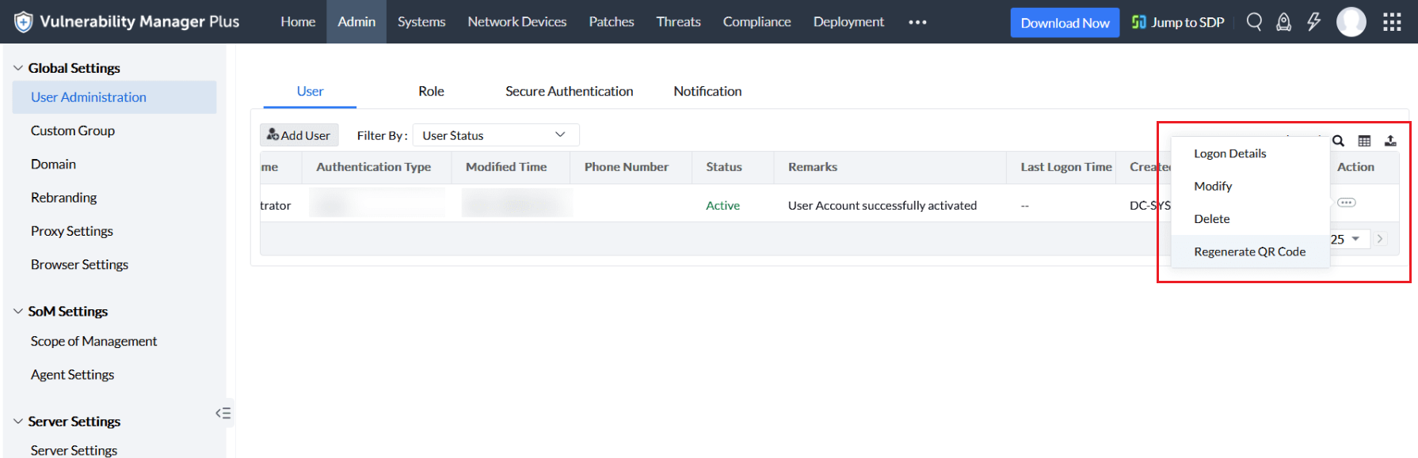Open Custom Group in the sidebar
Viewport: 1418px width, 458px height.
[x=73, y=131]
